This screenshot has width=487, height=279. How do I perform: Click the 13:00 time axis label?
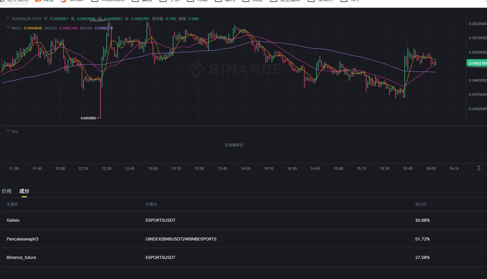pyautogui.click(x=153, y=168)
